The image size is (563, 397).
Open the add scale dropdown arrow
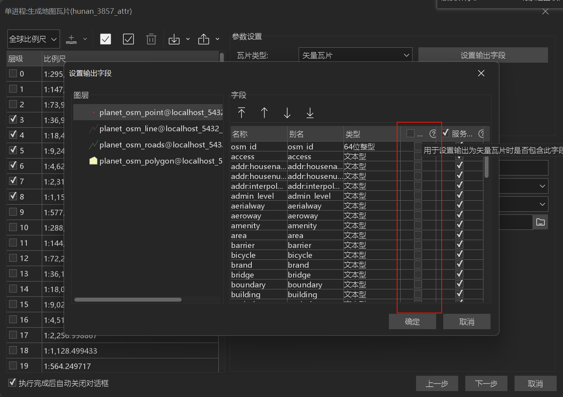click(x=85, y=39)
